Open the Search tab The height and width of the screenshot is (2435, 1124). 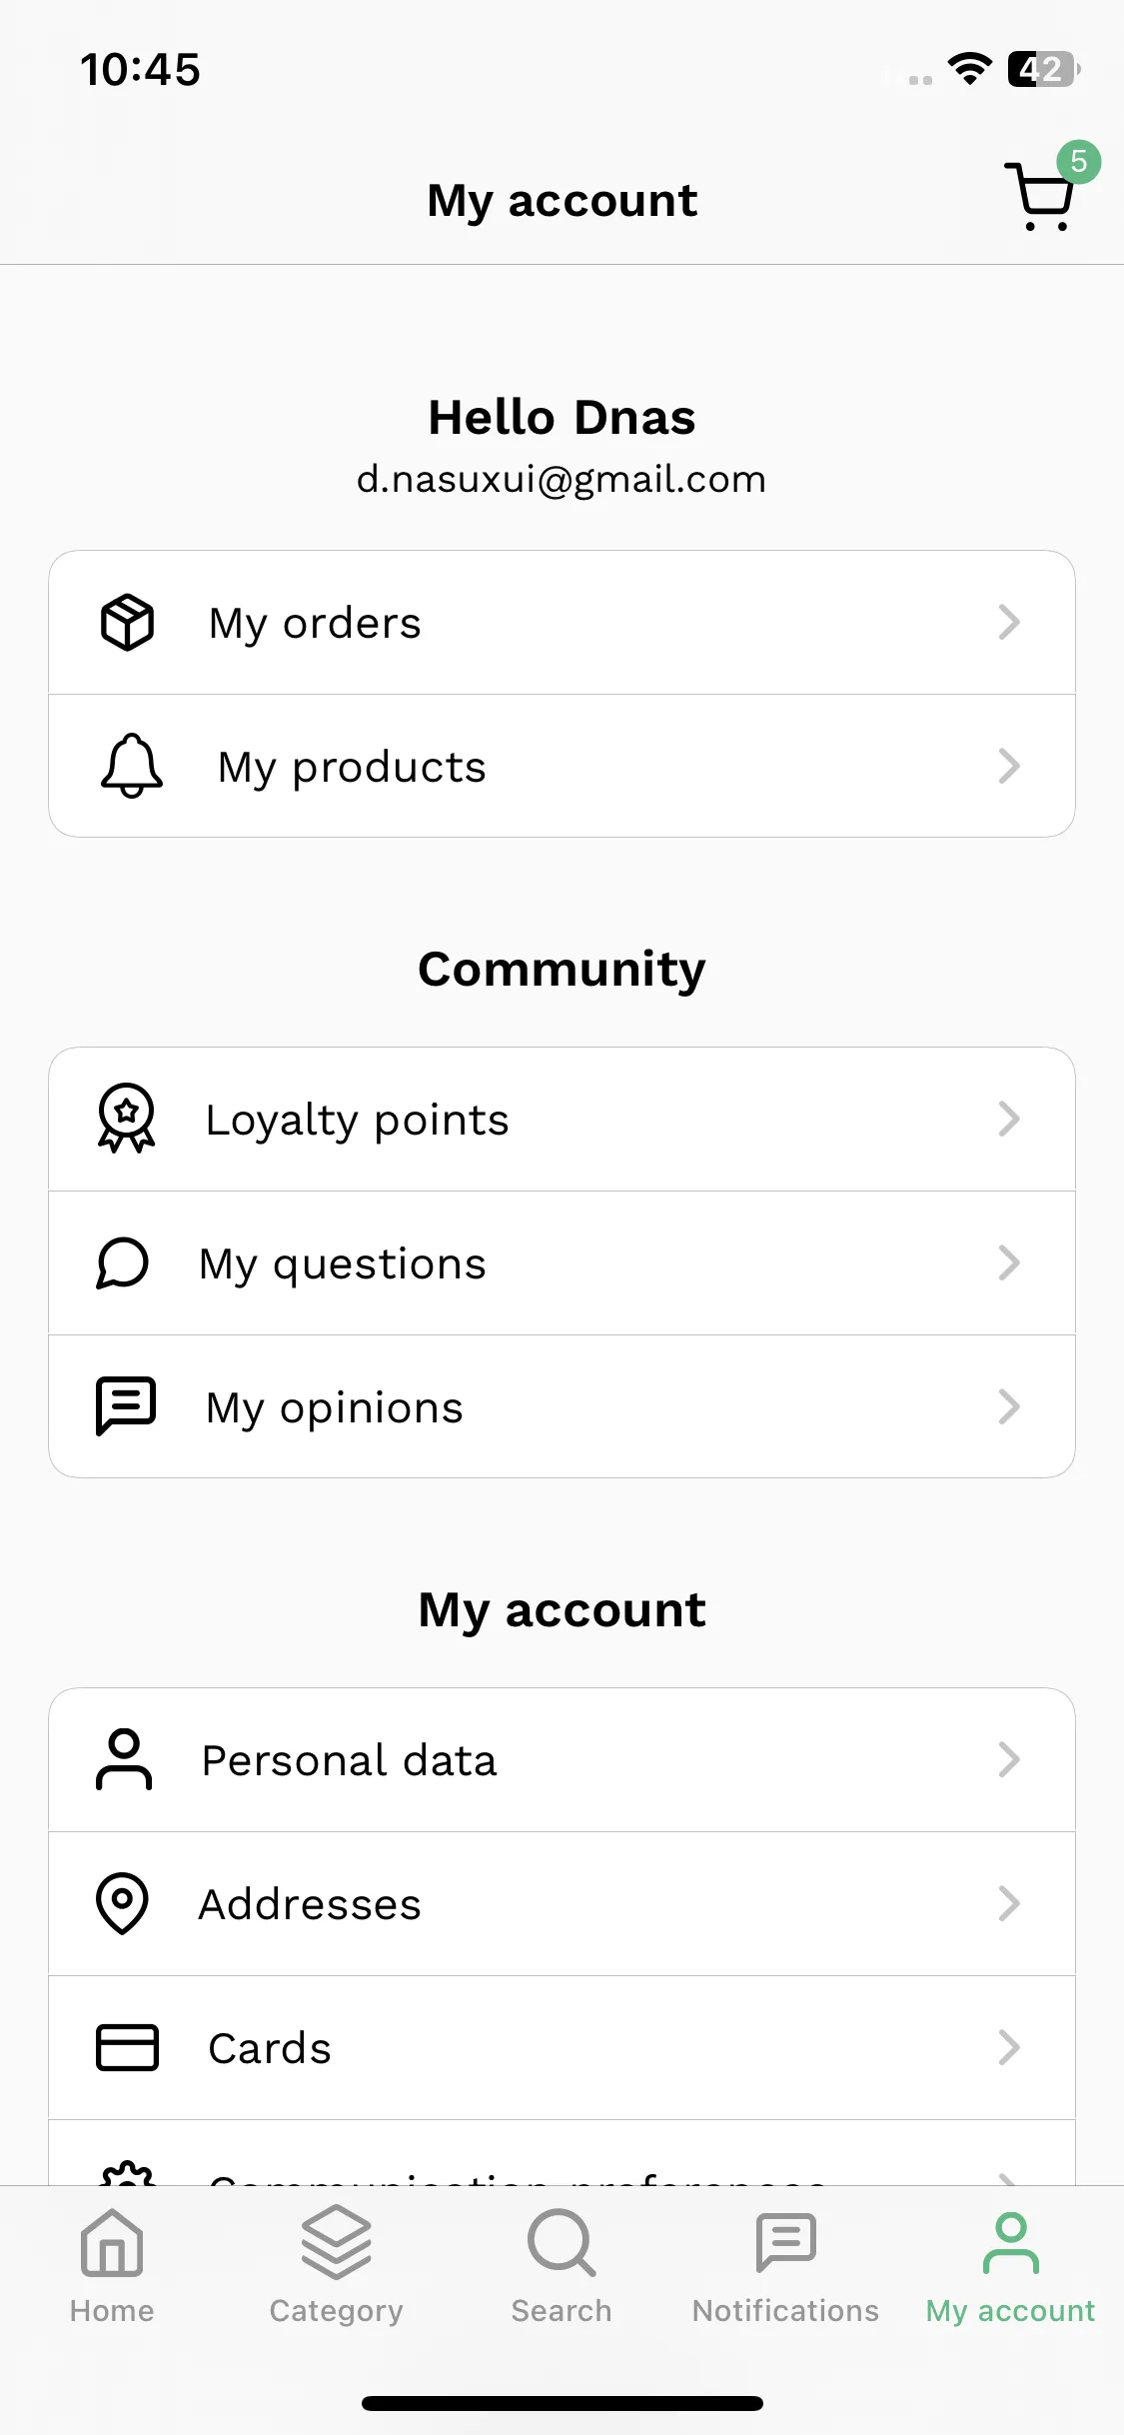click(562, 2267)
